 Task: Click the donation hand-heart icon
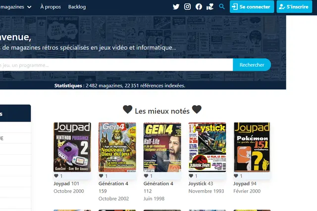click(x=210, y=6)
